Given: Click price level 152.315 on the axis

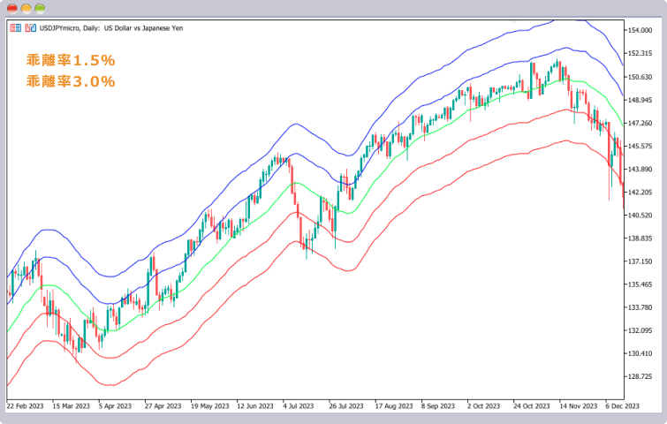Looking at the screenshot, I should coord(640,53).
